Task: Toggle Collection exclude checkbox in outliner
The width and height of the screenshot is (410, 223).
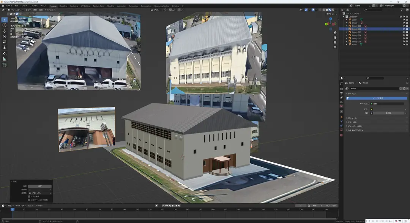Action: (401, 16)
